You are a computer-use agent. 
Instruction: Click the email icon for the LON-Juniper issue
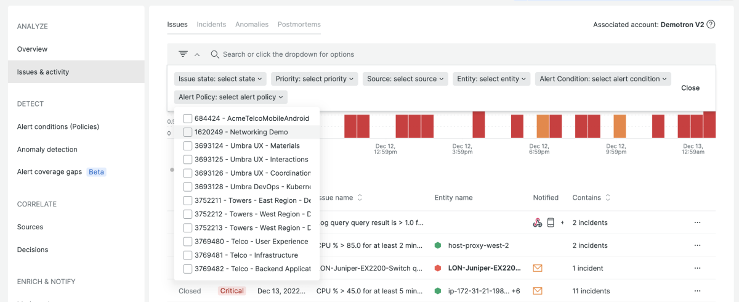click(x=537, y=268)
